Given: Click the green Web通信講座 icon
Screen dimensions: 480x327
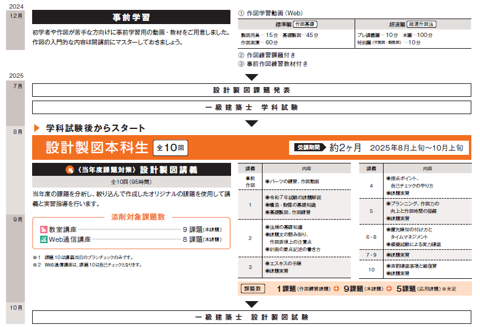Looking at the screenshot, I should pos(44,239).
